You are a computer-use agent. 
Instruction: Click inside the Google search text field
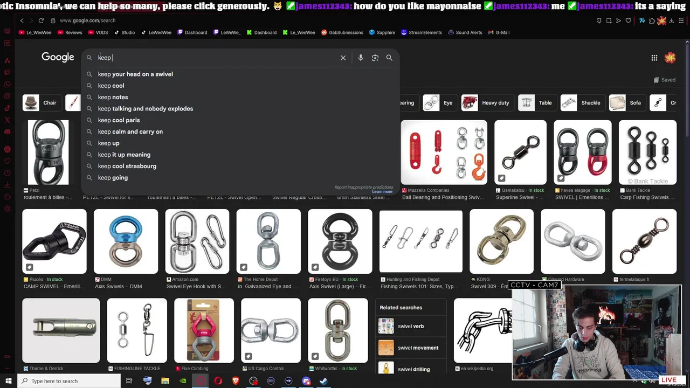pyautogui.click(x=216, y=58)
